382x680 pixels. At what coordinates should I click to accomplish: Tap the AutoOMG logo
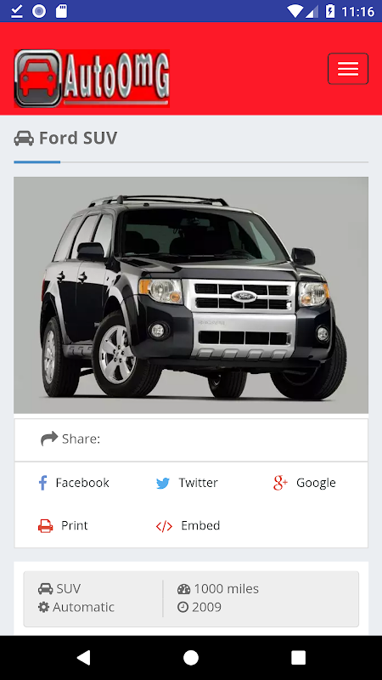click(92, 78)
